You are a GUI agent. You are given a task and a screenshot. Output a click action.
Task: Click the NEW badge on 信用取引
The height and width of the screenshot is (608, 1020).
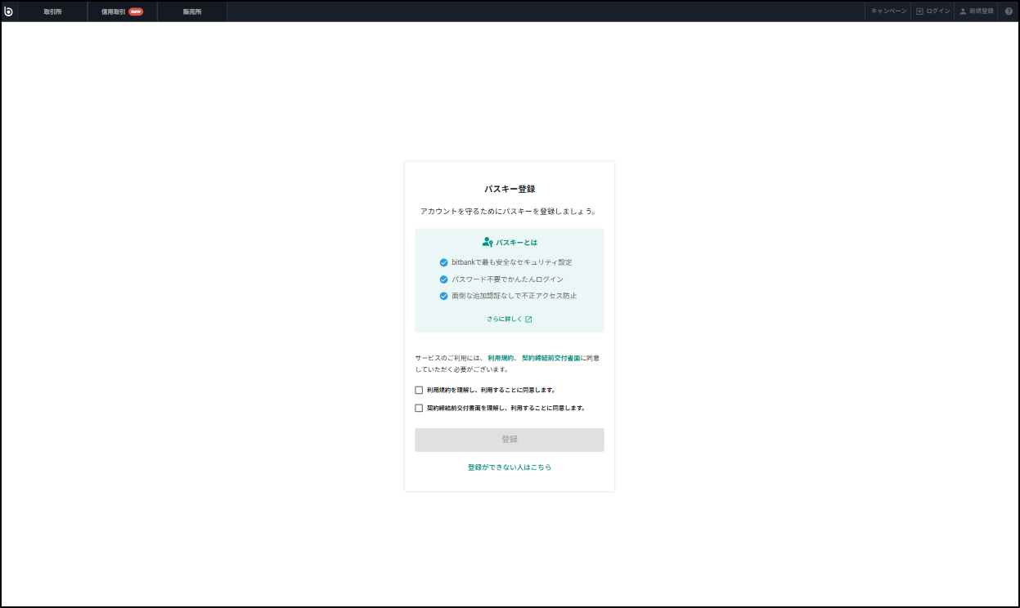[x=136, y=11]
